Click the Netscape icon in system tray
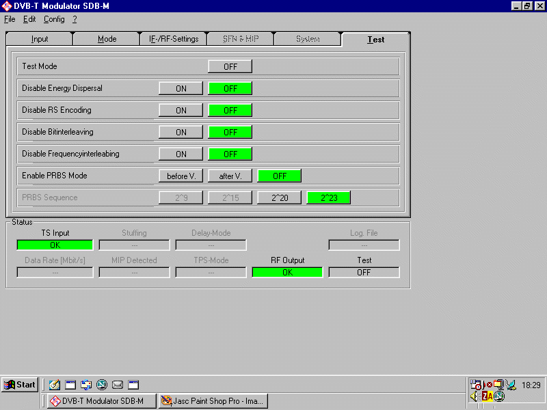The height and width of the screenshot is (410, 547). pos(499,396)
